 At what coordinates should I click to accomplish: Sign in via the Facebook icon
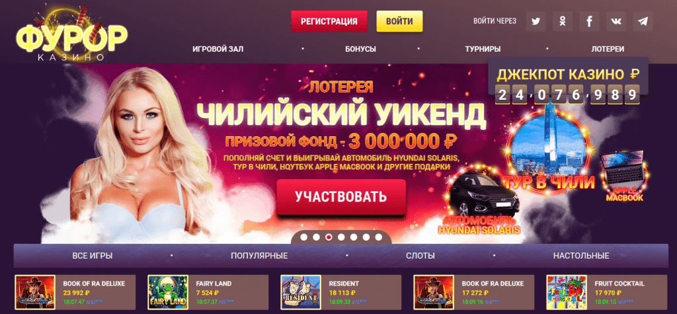click(x=589, y=21)
